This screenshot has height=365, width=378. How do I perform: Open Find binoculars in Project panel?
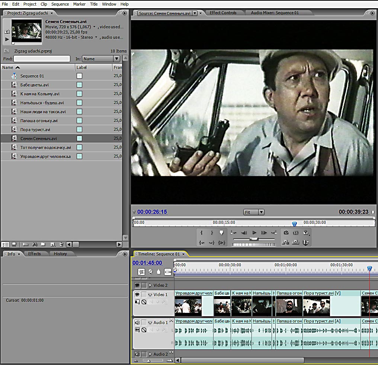(35, 245)
